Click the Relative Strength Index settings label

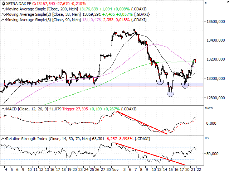coord(49,139)
